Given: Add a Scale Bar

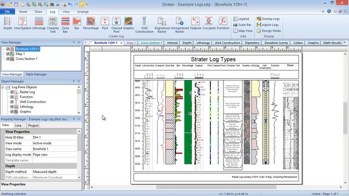Looking at the screenshot, I should [x=242, y=25].
